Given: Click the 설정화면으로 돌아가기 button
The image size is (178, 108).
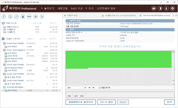Looking at the screenshot, I should pos(81,102).
